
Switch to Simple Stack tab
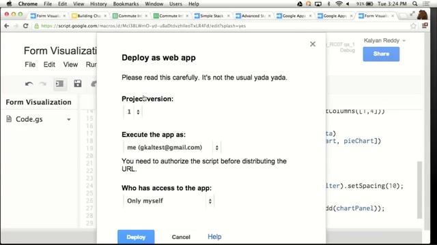212,16
